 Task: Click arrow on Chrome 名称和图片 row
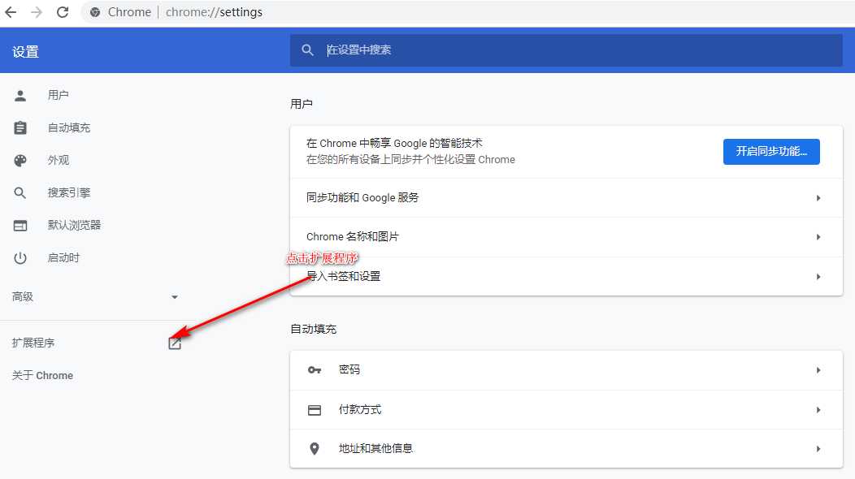point(818,237)
